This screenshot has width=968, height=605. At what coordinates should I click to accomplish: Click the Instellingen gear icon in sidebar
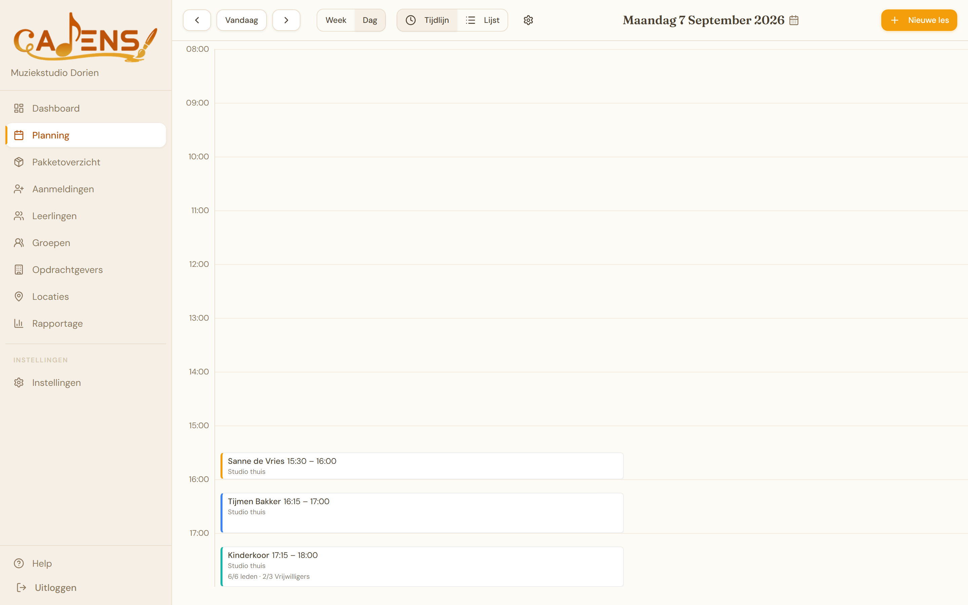point(19,382)
